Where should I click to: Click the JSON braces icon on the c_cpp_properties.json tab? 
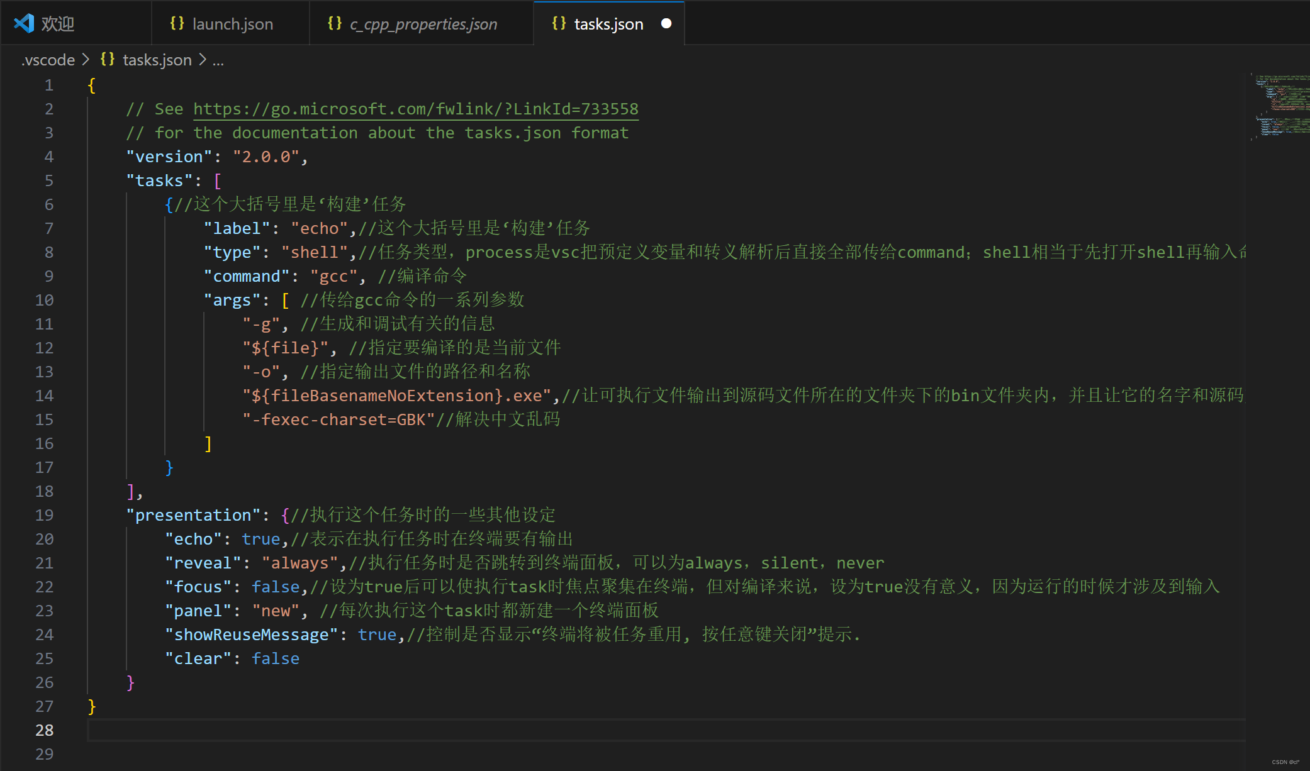click(334, 23)
